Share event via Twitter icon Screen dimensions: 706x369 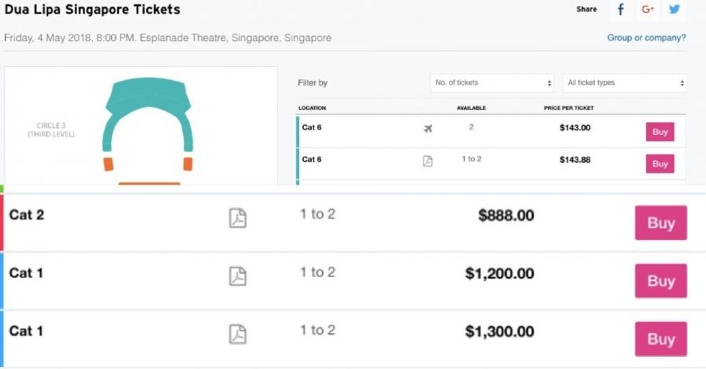point(674,10)
